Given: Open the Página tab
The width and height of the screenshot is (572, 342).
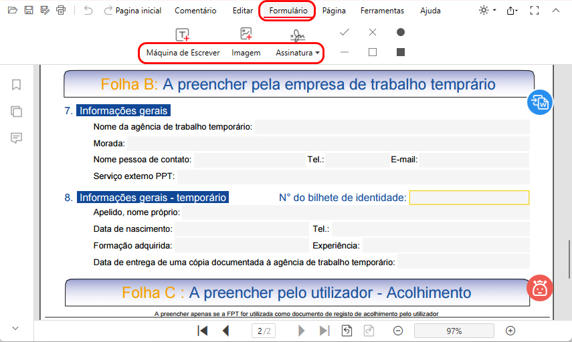Looking at the screenshot, I should [334, 11].
